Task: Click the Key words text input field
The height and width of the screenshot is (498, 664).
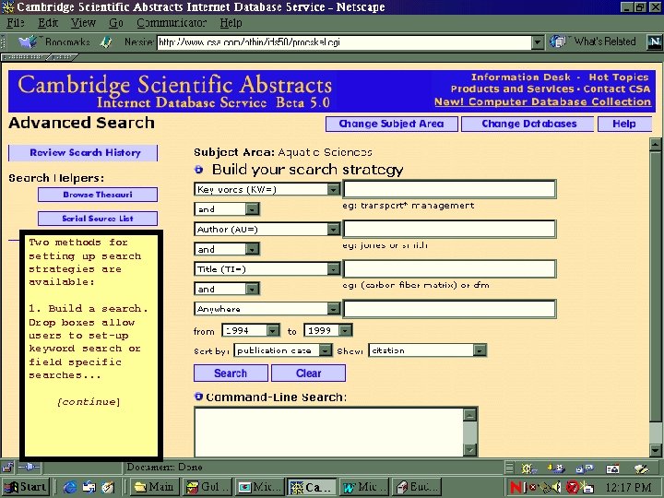Action: tap(450, 189)
